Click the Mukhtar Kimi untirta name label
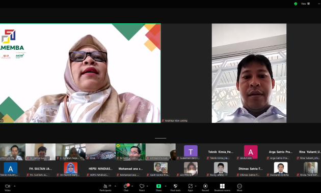 (x=176, y=121)
